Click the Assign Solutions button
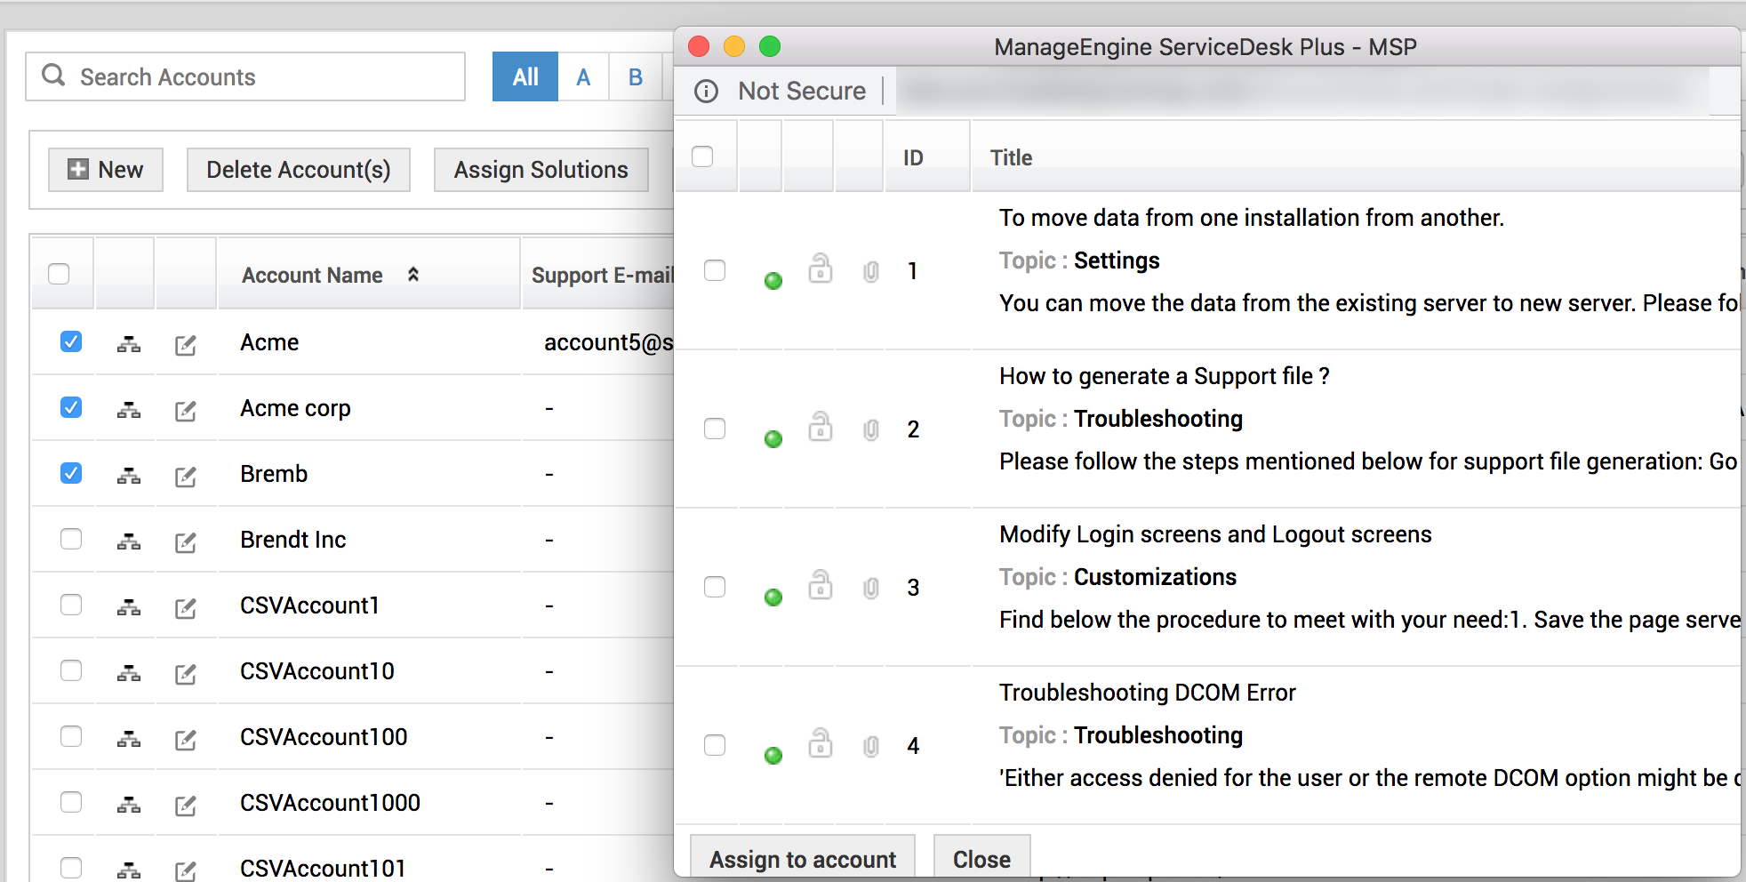The width and height of the screenshot is (1746, 882). click(541, 169)
